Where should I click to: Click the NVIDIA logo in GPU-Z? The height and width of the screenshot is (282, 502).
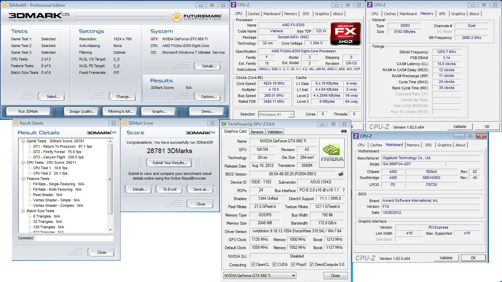click(332, 153)
